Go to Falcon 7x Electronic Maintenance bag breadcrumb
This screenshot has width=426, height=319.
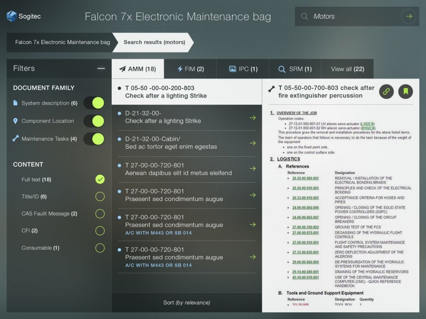pos(62,42)
